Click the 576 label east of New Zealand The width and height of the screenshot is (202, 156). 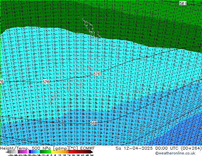(x=97, y=74)
